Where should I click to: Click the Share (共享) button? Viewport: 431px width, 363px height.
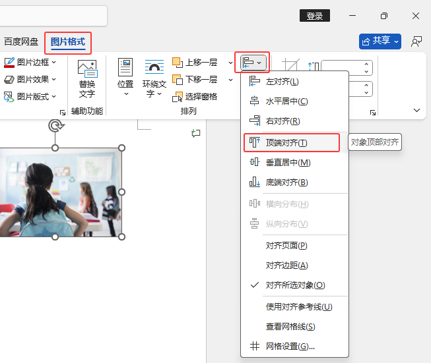[x=380, y=42]
